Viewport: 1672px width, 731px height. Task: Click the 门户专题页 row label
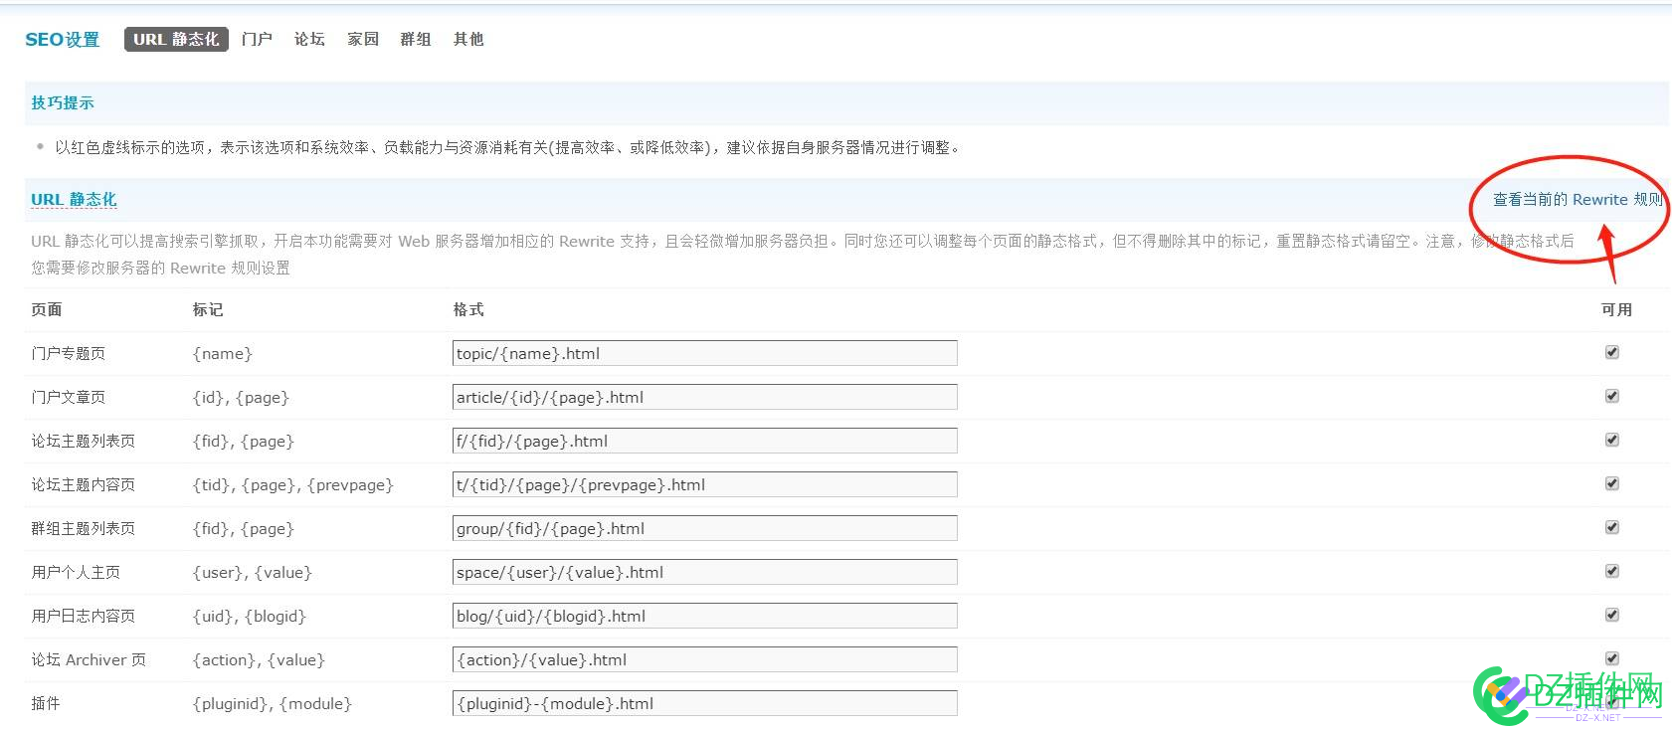(68, 353)
